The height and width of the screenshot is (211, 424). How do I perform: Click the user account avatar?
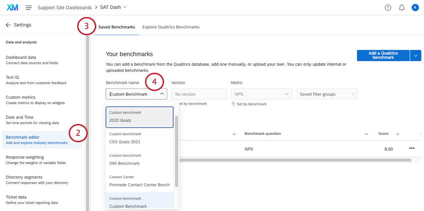click(x=415, y=7)
